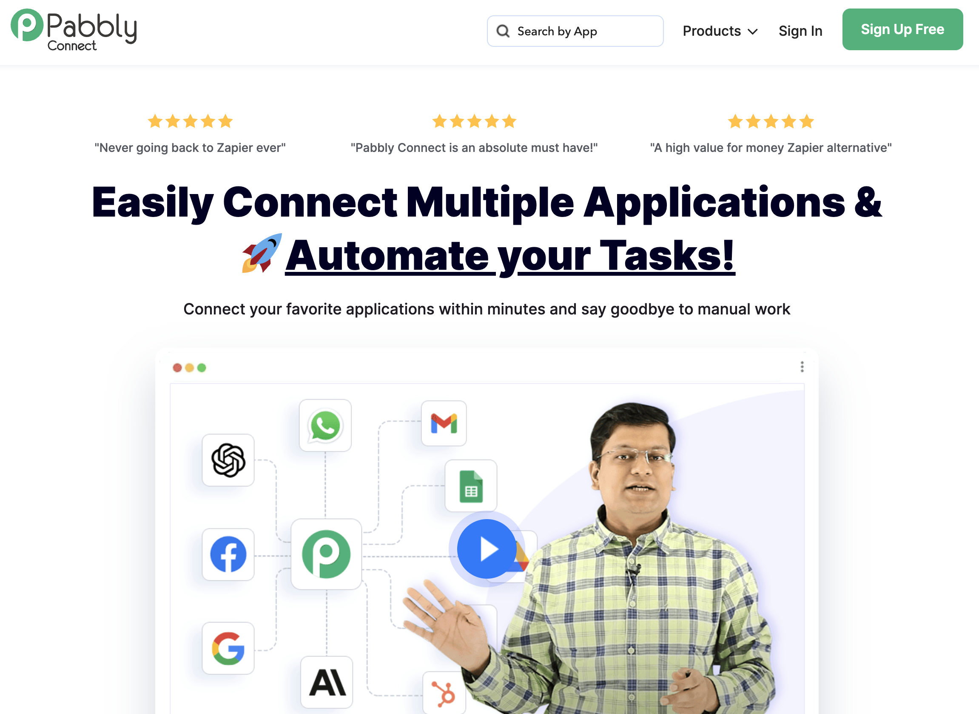
Task: Click the Pabbly Connect logo in the header
Action: point(74,30)
